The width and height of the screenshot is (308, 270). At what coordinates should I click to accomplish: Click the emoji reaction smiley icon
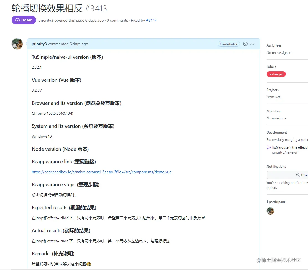[x=245, y=44]
